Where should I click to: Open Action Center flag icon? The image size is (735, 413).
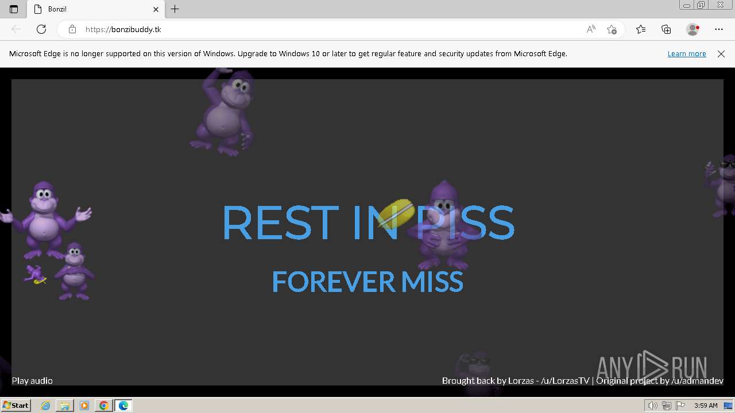pyautogui.click(x=680, y=406)
